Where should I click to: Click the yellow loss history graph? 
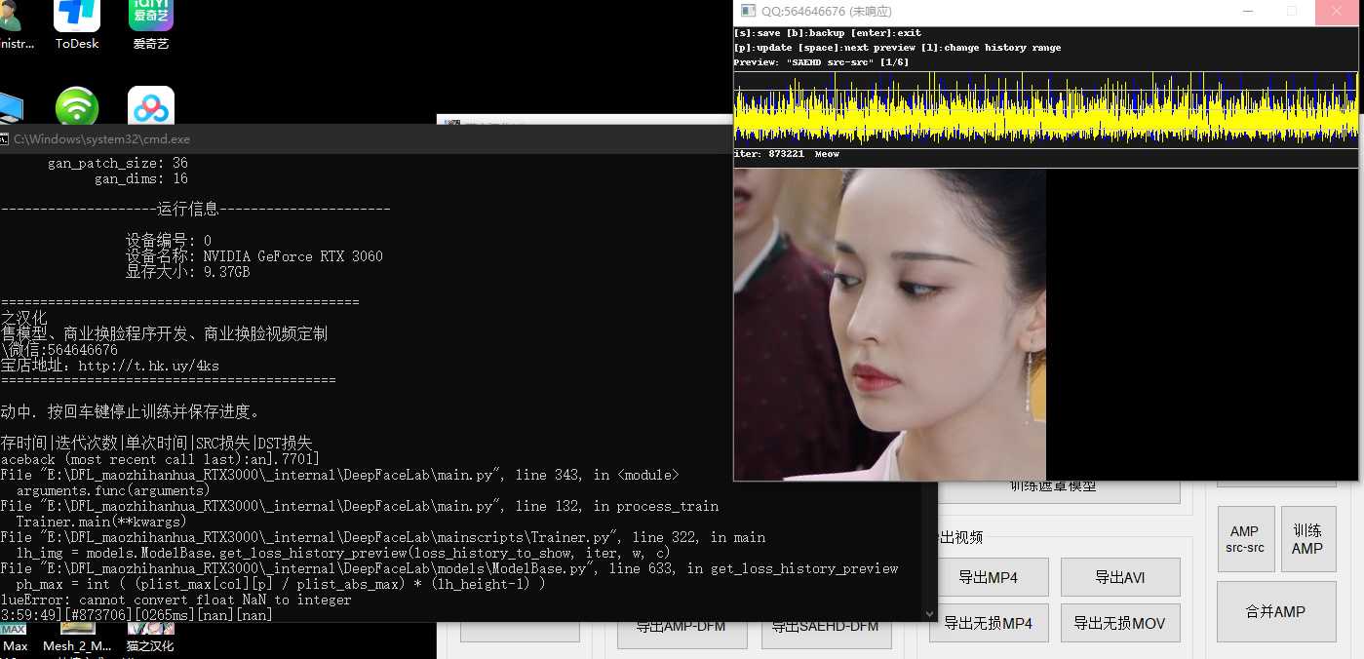(x=1045, y=109)
